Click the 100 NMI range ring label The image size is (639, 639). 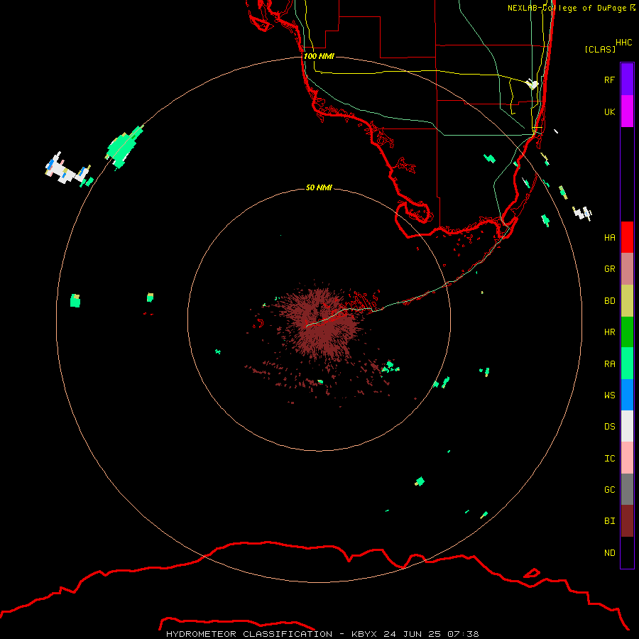pos(319,56)
